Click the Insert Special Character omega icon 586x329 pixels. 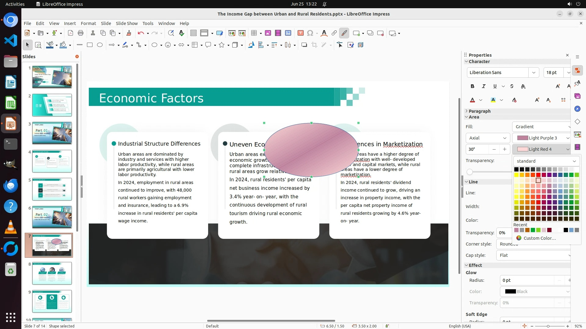310,33
